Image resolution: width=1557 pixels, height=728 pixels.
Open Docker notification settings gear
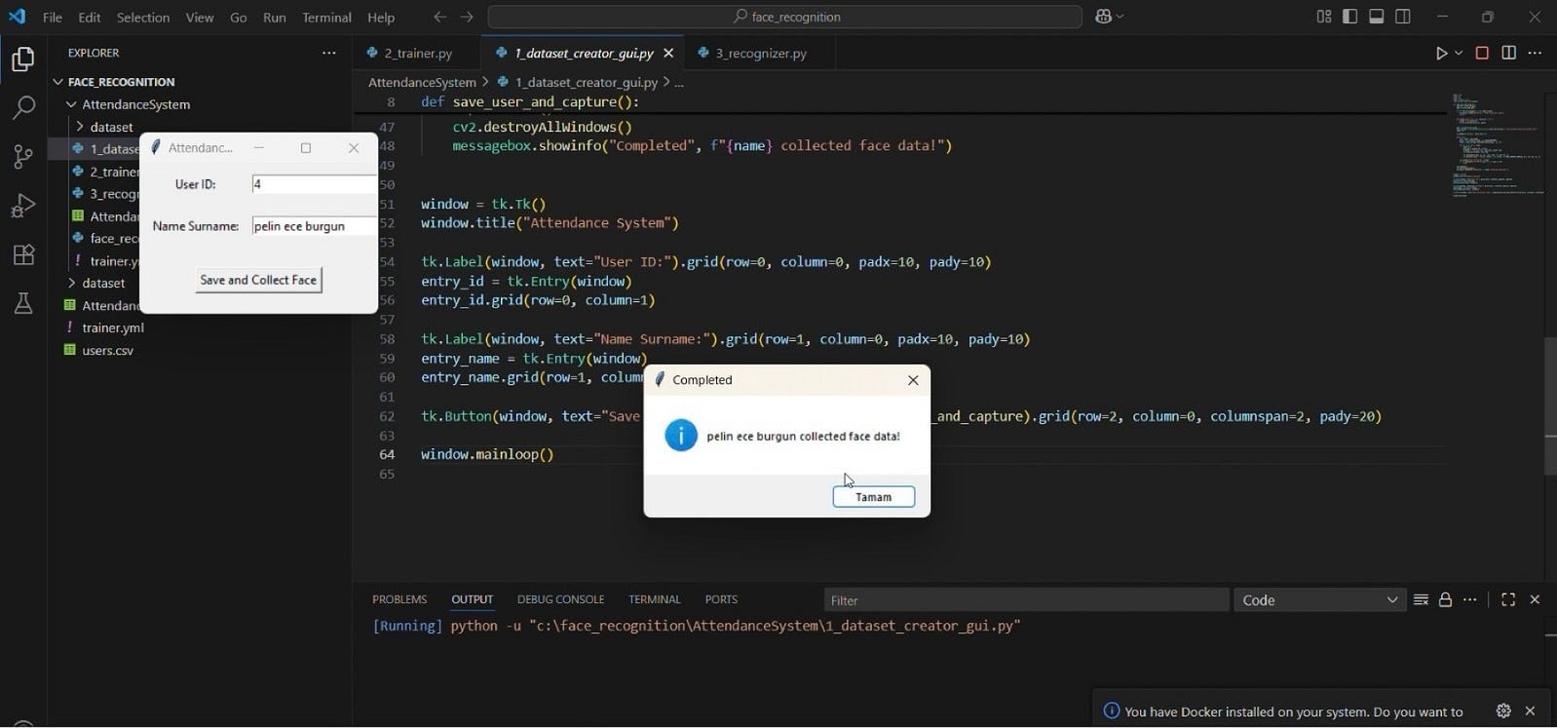[1503, 711]
